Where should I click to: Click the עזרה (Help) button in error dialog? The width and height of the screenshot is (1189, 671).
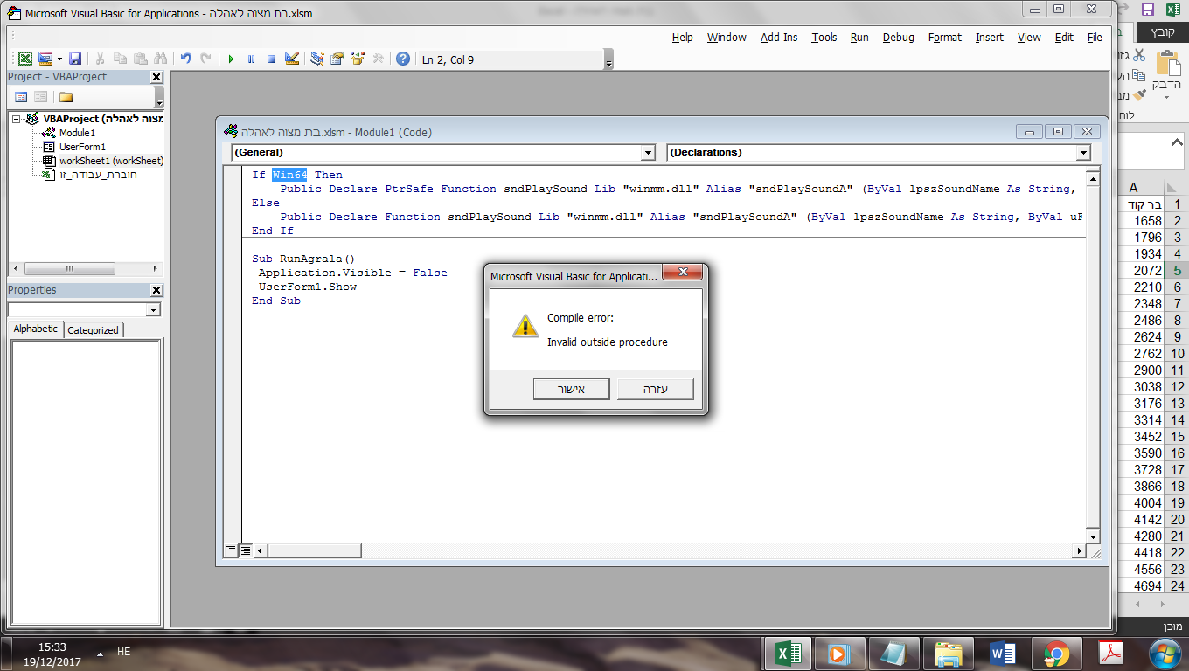click(655, 389)
